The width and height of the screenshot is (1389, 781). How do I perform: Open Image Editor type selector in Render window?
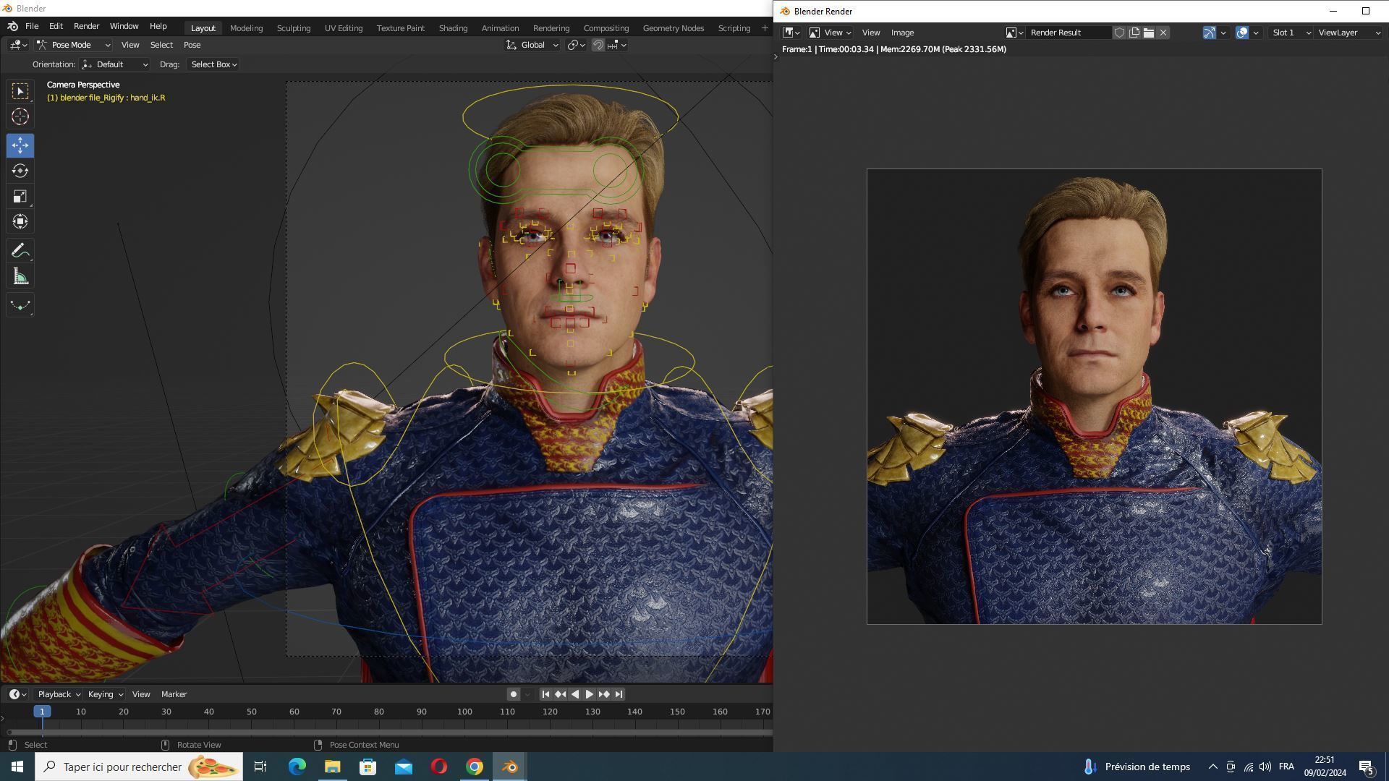pos(792,33)
